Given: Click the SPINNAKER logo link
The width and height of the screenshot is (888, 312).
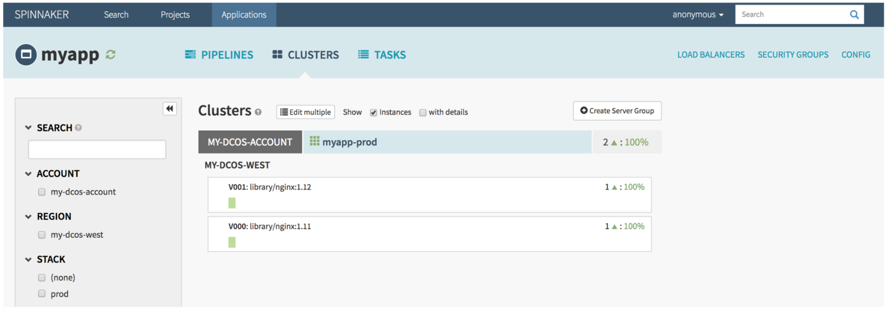Looking at the screenshot, I should tap(42, 14).
